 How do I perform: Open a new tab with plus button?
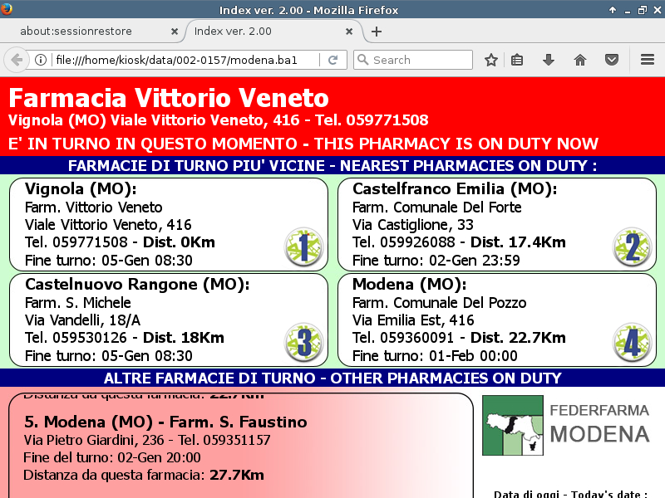click(377, 32)
